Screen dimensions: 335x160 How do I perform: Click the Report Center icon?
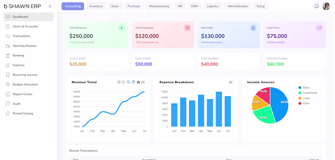pos(8,94)
